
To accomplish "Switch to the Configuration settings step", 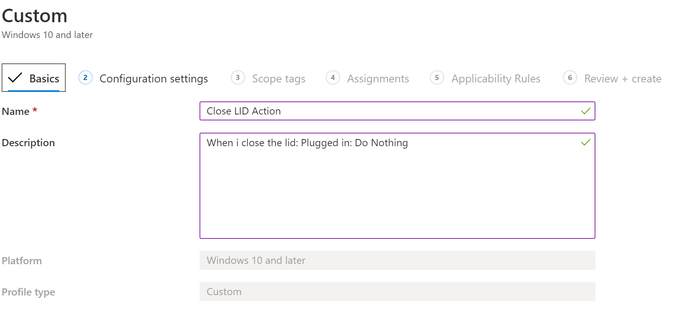I will click(154, 78).
